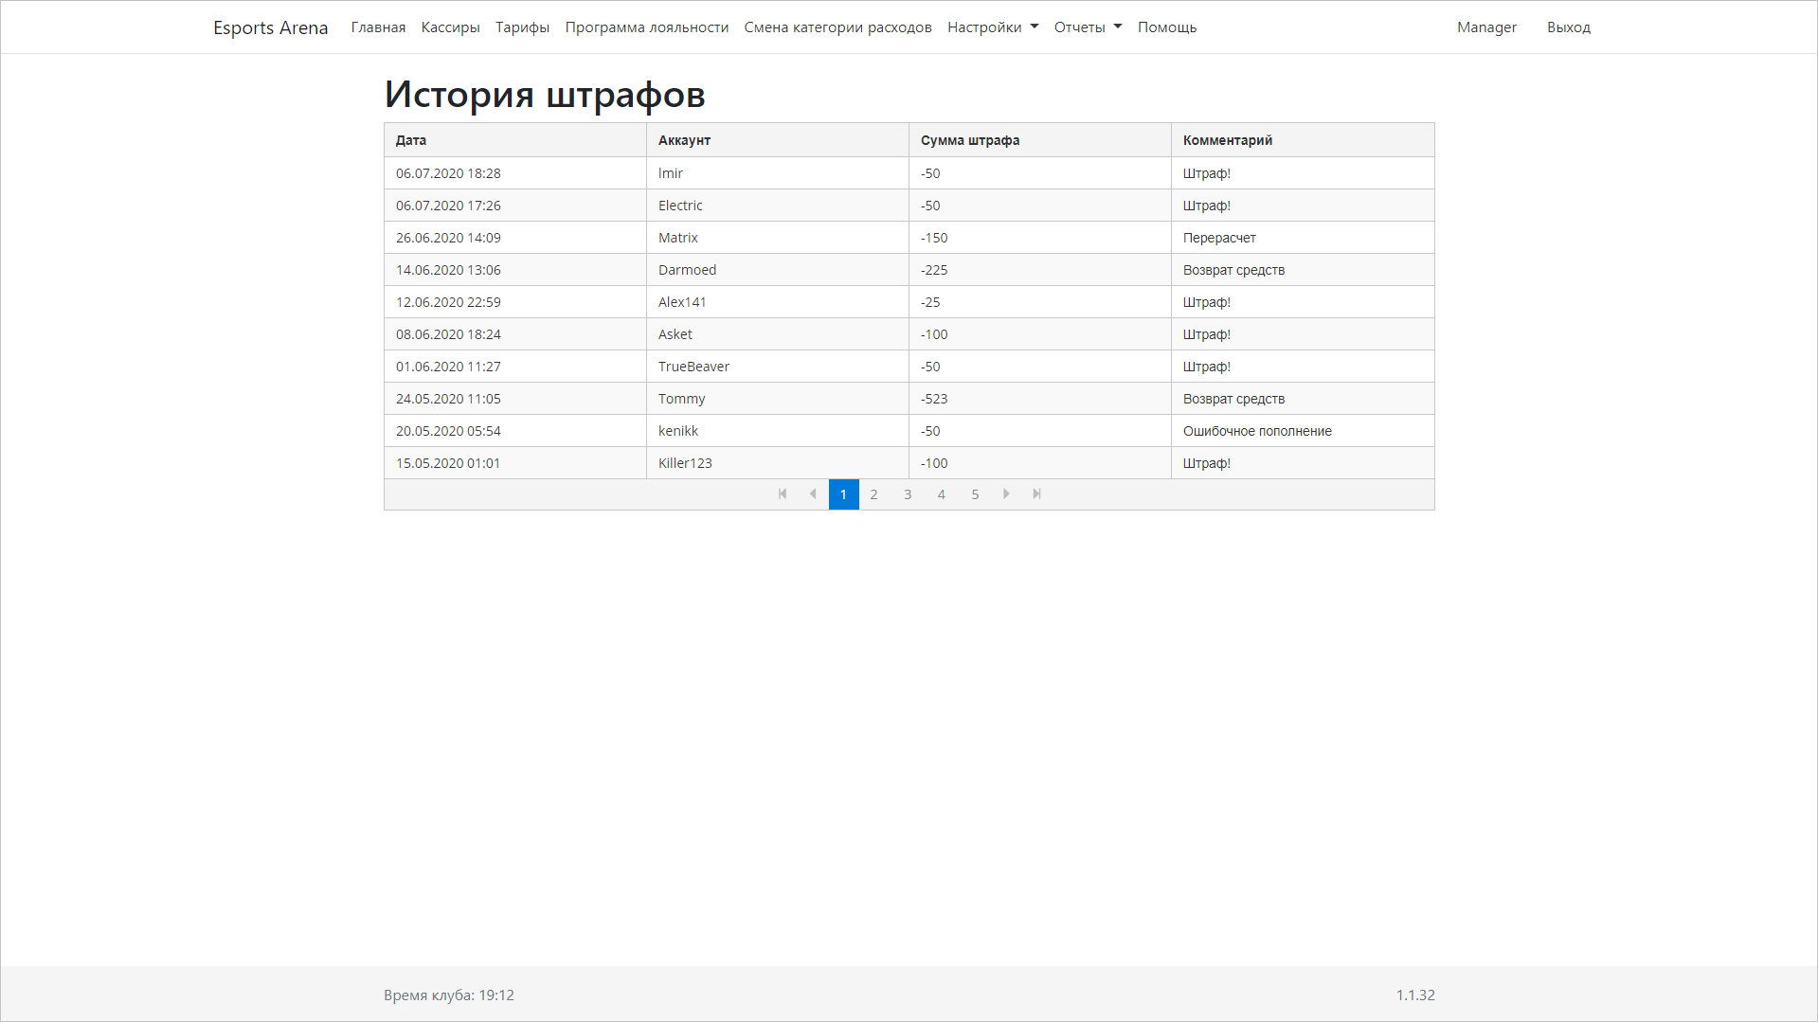Select the Darmoed table row

[687, 270]
